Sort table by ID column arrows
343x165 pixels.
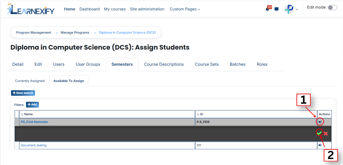click(198, 114)
